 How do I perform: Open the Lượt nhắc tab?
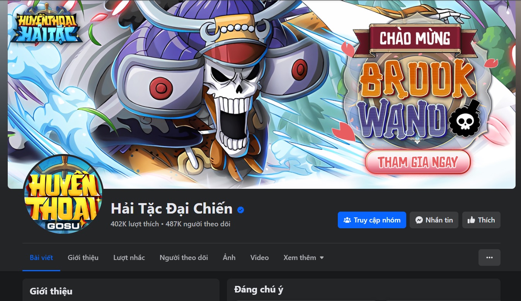(x=129, y=257)
